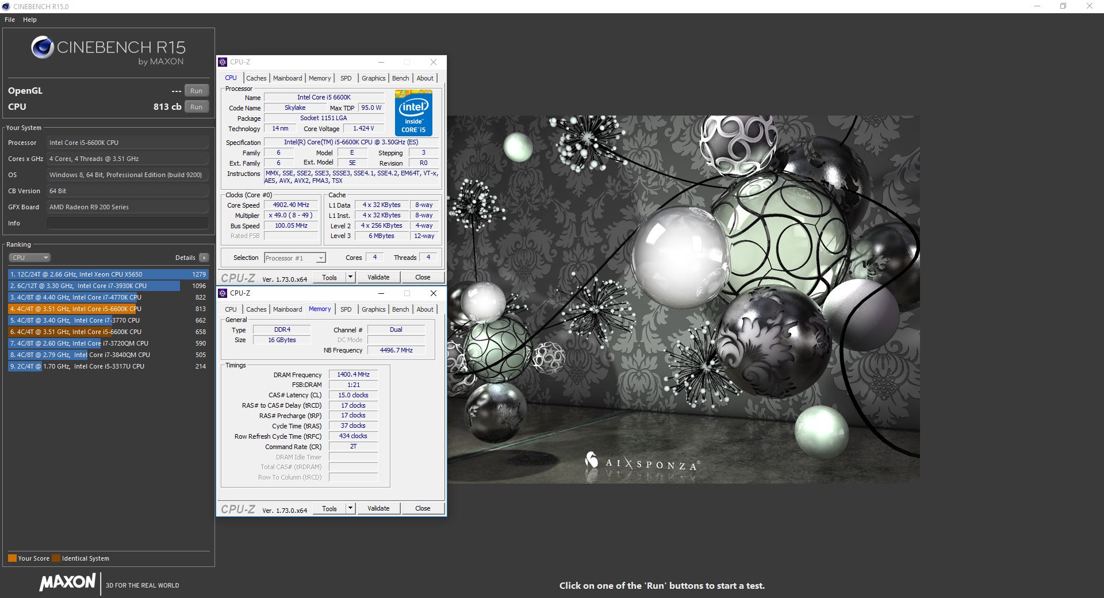
Task: Click the Multiplier value x 49.0
Action: (291, 215)
